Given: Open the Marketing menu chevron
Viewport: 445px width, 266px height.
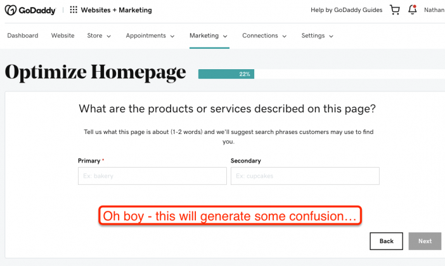Looking at the screenshot, I should coord(225,36).
